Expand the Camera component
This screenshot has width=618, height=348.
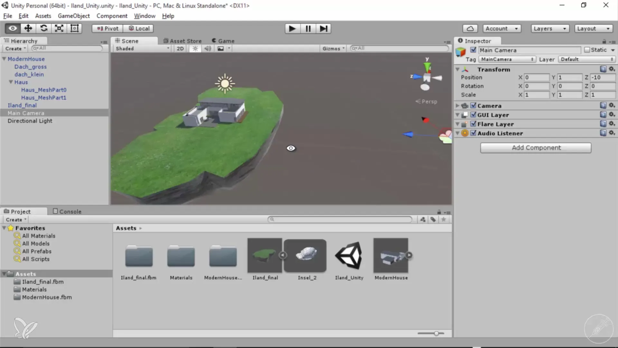point(457,106)
